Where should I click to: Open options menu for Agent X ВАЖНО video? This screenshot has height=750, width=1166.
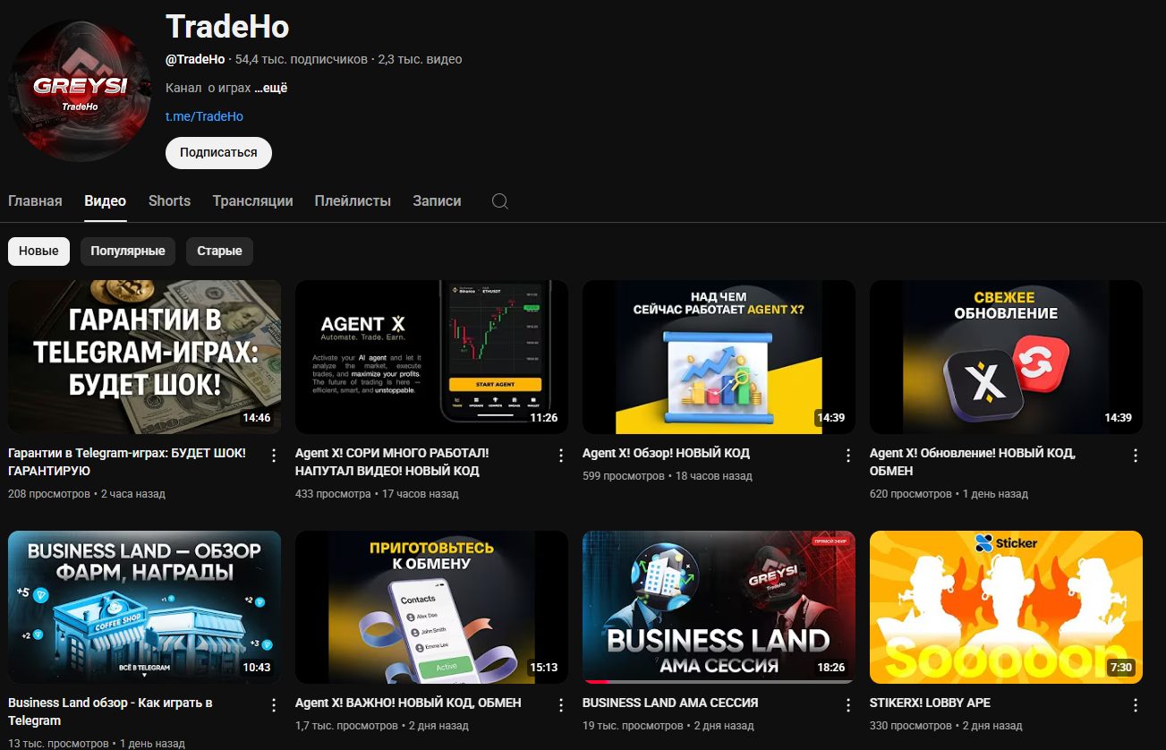[561, 705]
